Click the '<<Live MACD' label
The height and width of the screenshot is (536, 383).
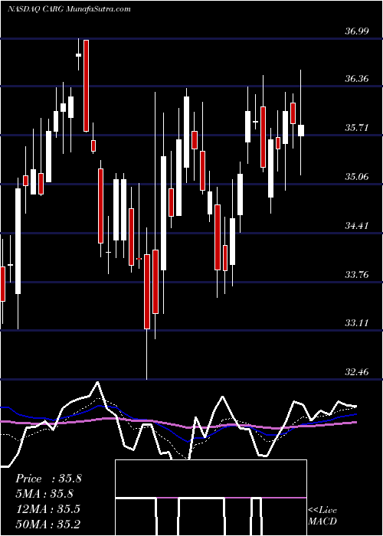(x=322, y=516)
